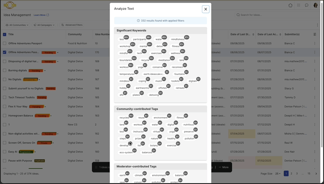
Task: Go to the next page arrow
Action: click(x=316, y=174)
